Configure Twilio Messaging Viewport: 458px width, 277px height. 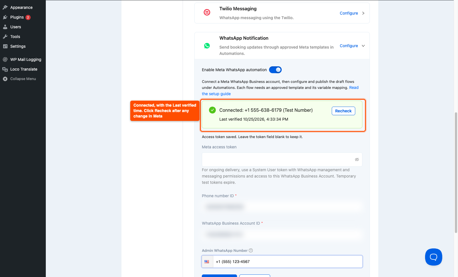coord(349,13)
